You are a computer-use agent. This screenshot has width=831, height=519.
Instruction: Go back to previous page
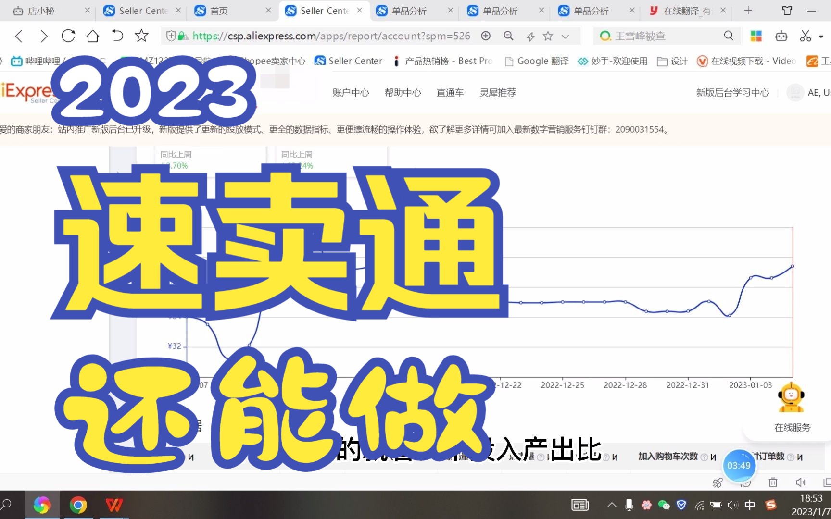(19, 36)
